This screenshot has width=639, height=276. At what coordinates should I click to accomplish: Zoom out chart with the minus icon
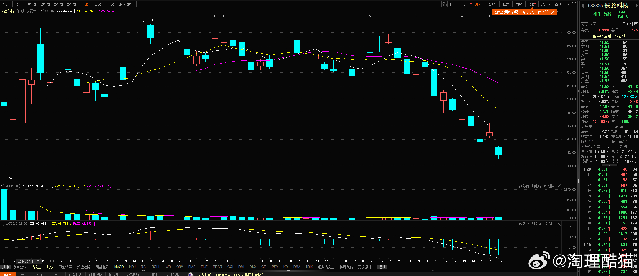click(x=457, y=4)
